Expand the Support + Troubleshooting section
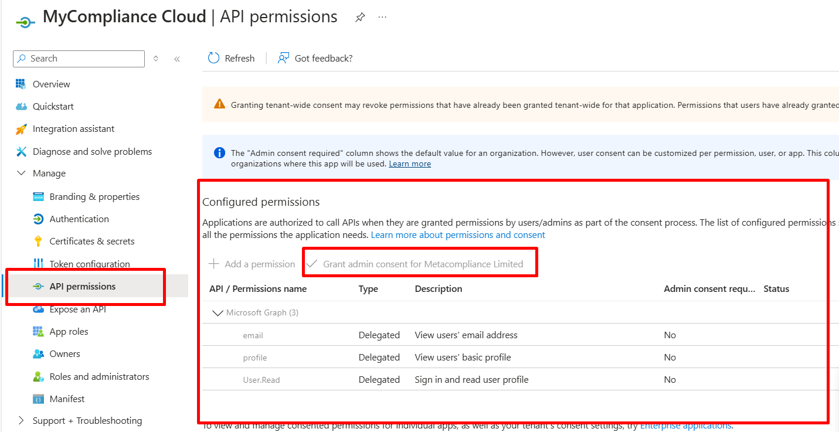 click(21, 420)
